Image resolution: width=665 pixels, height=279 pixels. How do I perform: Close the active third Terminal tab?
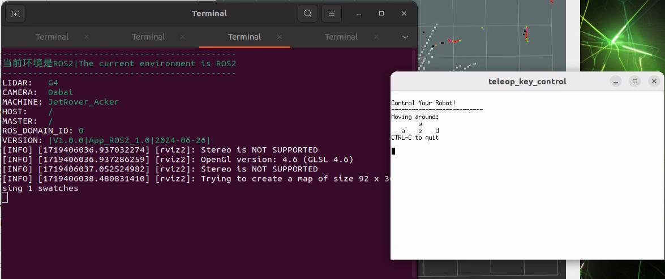point(280,37)
